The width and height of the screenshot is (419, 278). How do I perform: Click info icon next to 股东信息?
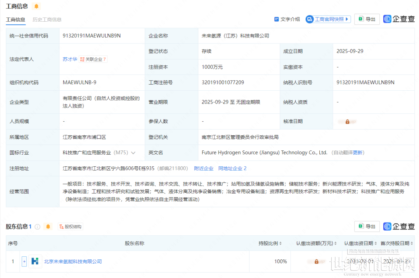click(37, 227)
